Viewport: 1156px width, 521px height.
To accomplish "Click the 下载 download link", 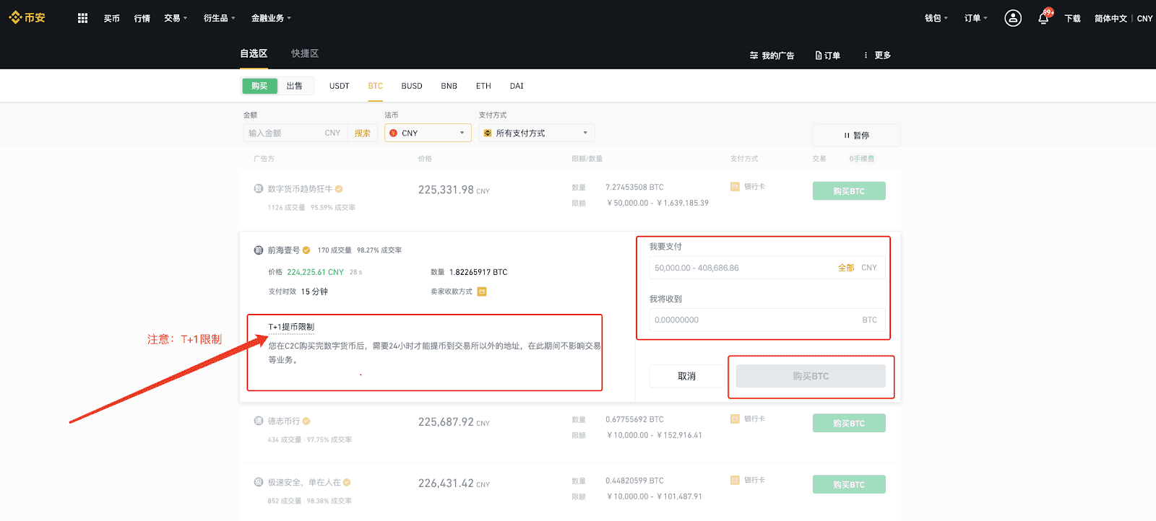I will pyautogui.click(x=1073, y=19).
